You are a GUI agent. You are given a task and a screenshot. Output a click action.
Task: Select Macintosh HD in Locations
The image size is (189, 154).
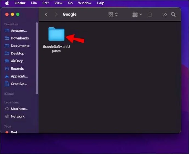pos(17,109)
